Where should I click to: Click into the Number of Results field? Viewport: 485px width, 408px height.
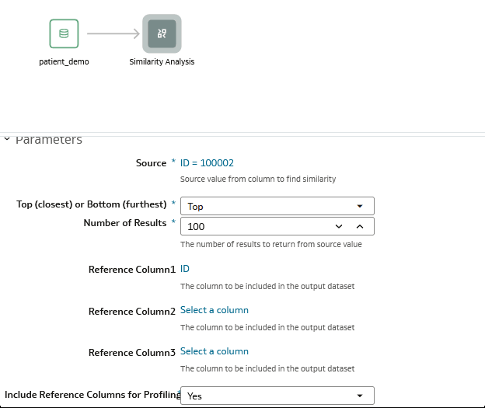[x=256, y=226]
